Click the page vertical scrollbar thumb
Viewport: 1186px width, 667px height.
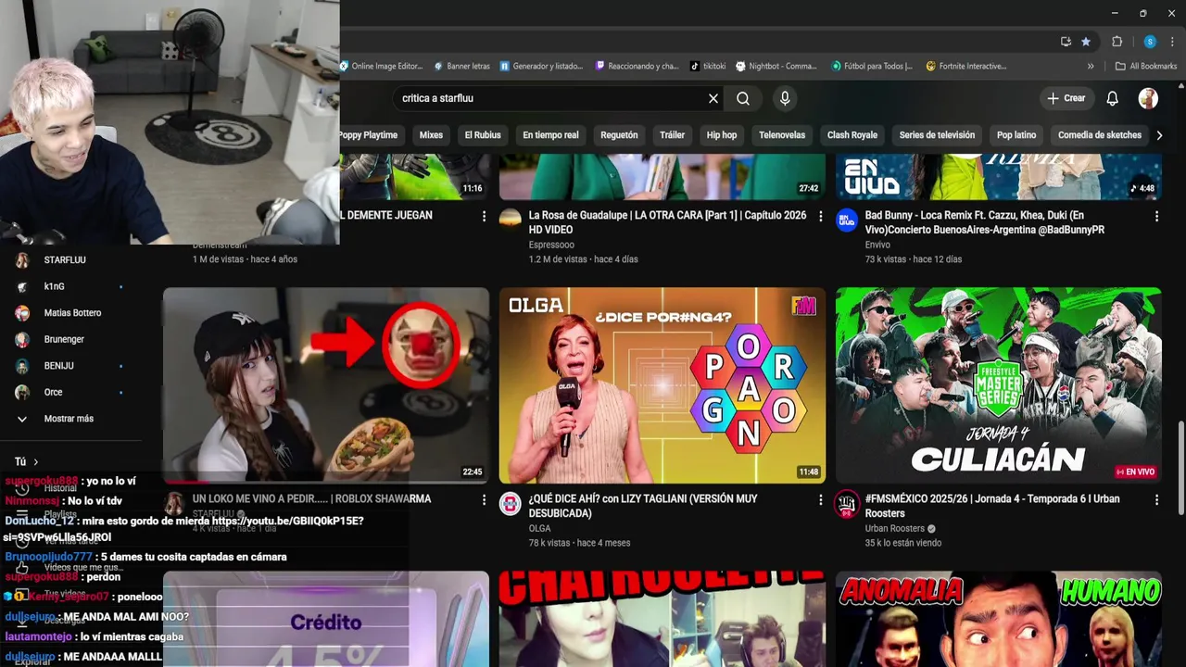[1180, 468]
